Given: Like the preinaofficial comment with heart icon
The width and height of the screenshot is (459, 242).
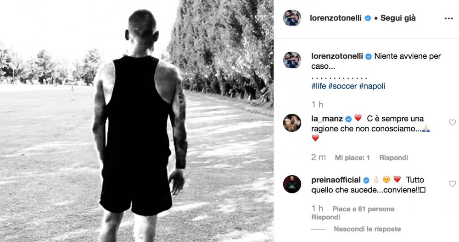Looking at the screenshot, I should (x=452, y=183).
